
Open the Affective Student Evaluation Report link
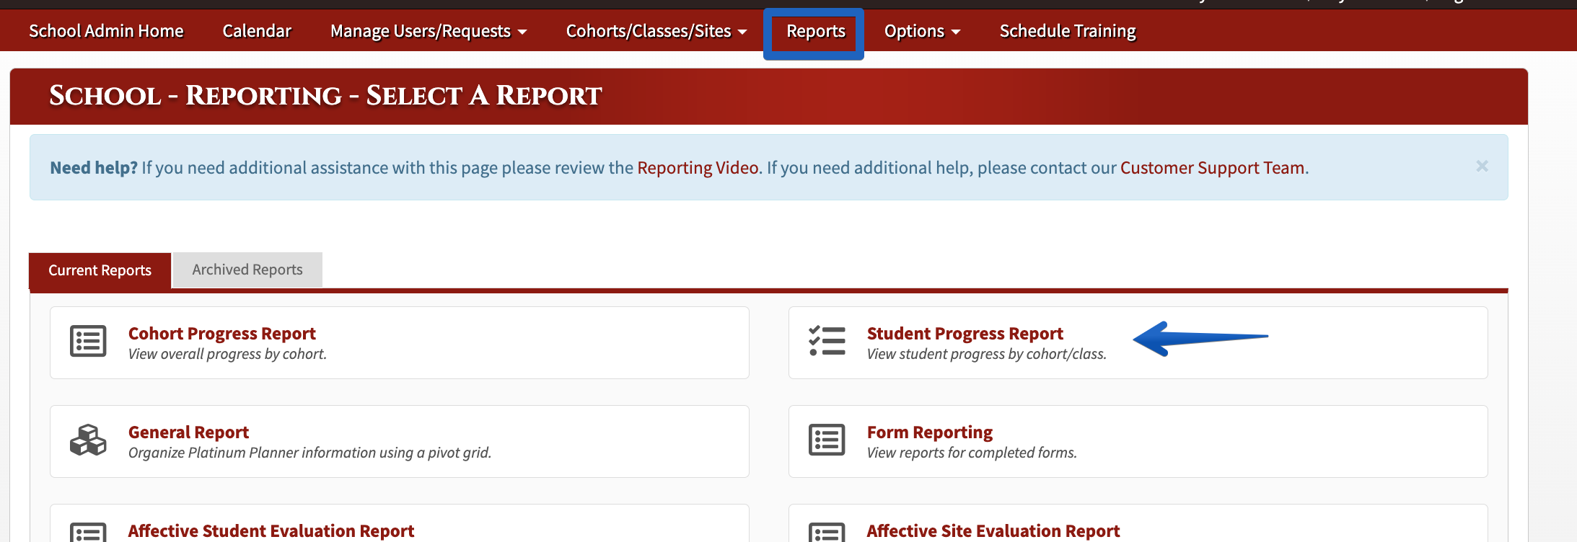pos(271,531)
